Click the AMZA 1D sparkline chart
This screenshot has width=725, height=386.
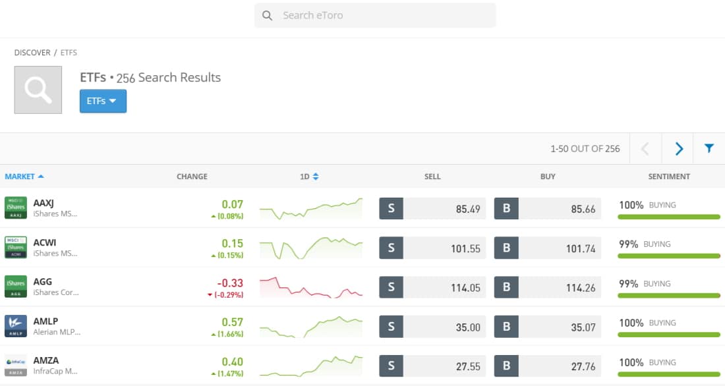coord(311,366)
